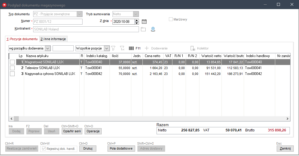The height and width of the screenshot is (156, 299).
Task: Select the Magnetowid SONILAB LUX row
Action: click(x=149, y=62)
